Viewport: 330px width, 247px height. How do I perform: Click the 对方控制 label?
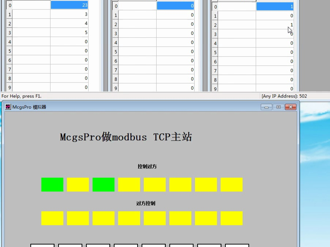(x=146, y=203)
